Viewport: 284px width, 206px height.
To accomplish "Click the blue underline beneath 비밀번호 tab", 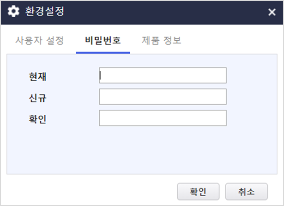I will click(103, 53).
